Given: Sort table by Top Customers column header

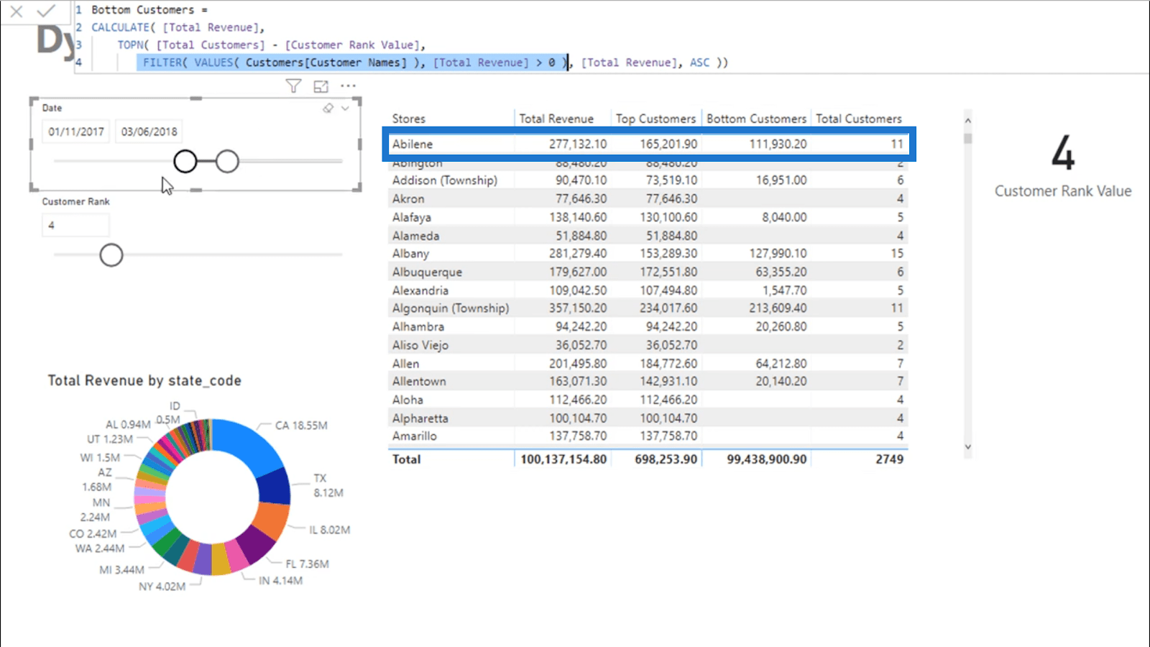Looking at the screenshot, I should 655,119.
